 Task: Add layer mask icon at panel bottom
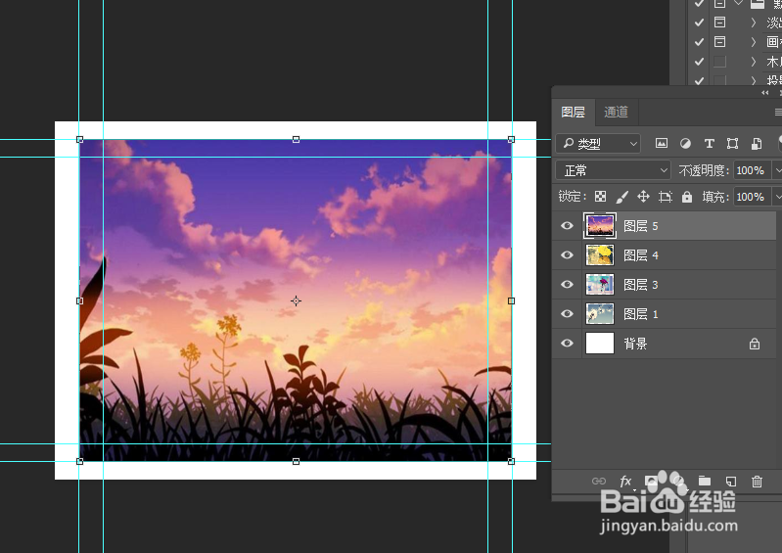(x=651, y=481)
